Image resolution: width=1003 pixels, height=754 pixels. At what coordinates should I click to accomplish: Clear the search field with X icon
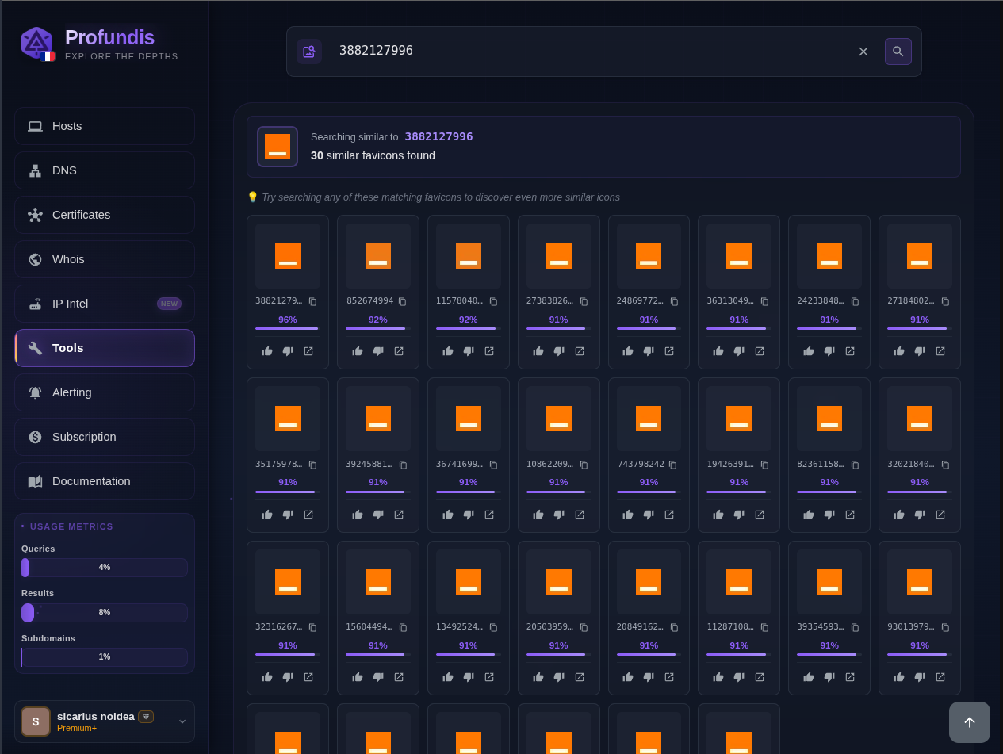863,52
